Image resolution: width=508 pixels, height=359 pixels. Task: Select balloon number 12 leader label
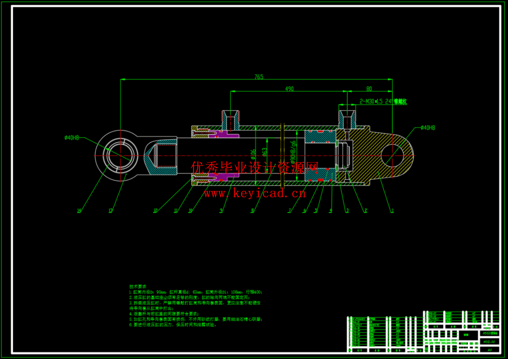point(155,210)
